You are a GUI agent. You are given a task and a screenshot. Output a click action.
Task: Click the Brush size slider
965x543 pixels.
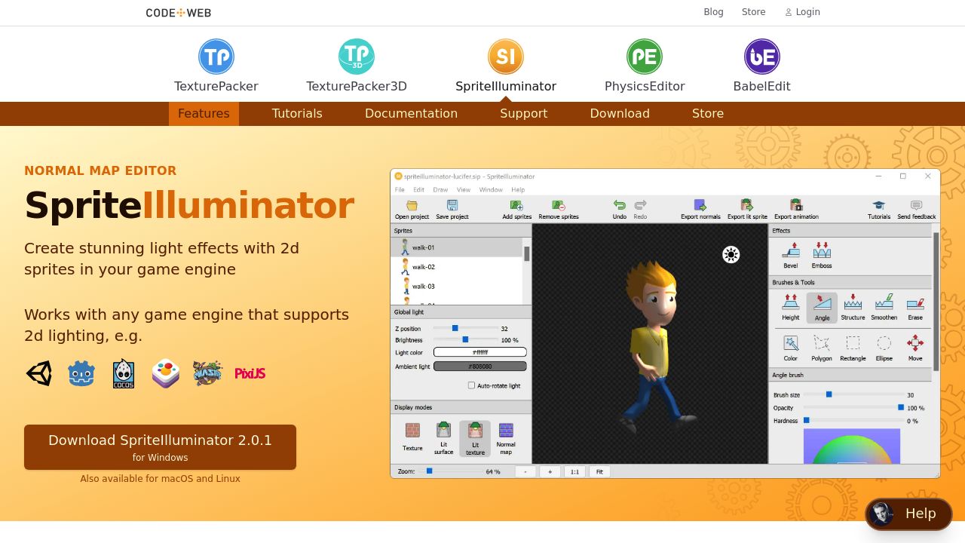coord(853,394)
